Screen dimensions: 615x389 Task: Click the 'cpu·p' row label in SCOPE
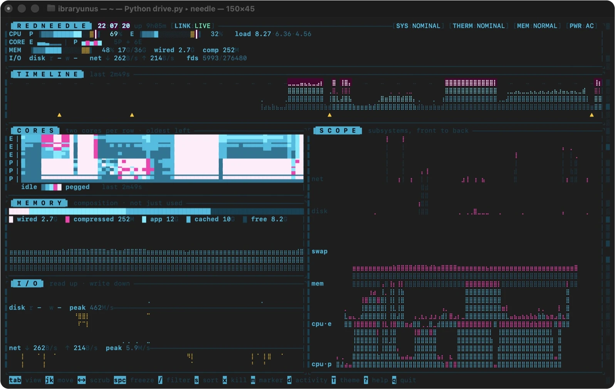tap(321, 364)
